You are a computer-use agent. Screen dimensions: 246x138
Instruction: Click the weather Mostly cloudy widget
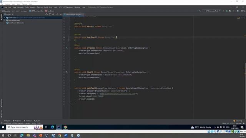click(x=201, y=127)
